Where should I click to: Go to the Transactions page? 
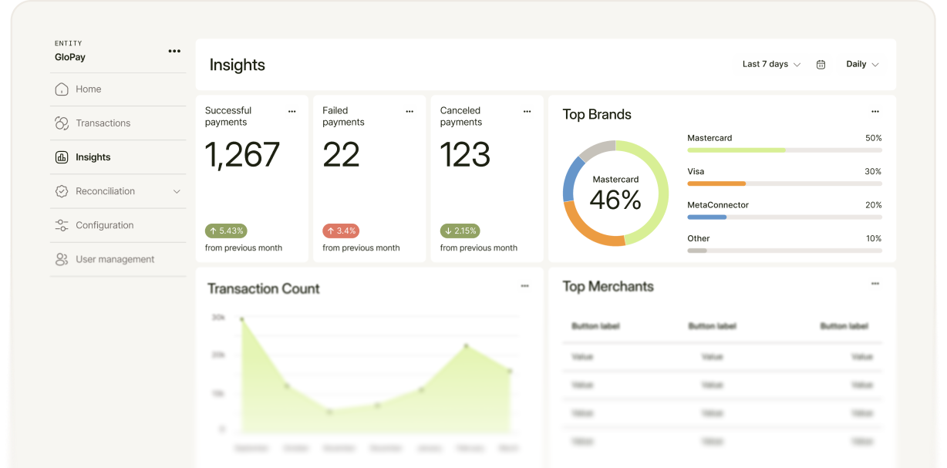[103, 123]
